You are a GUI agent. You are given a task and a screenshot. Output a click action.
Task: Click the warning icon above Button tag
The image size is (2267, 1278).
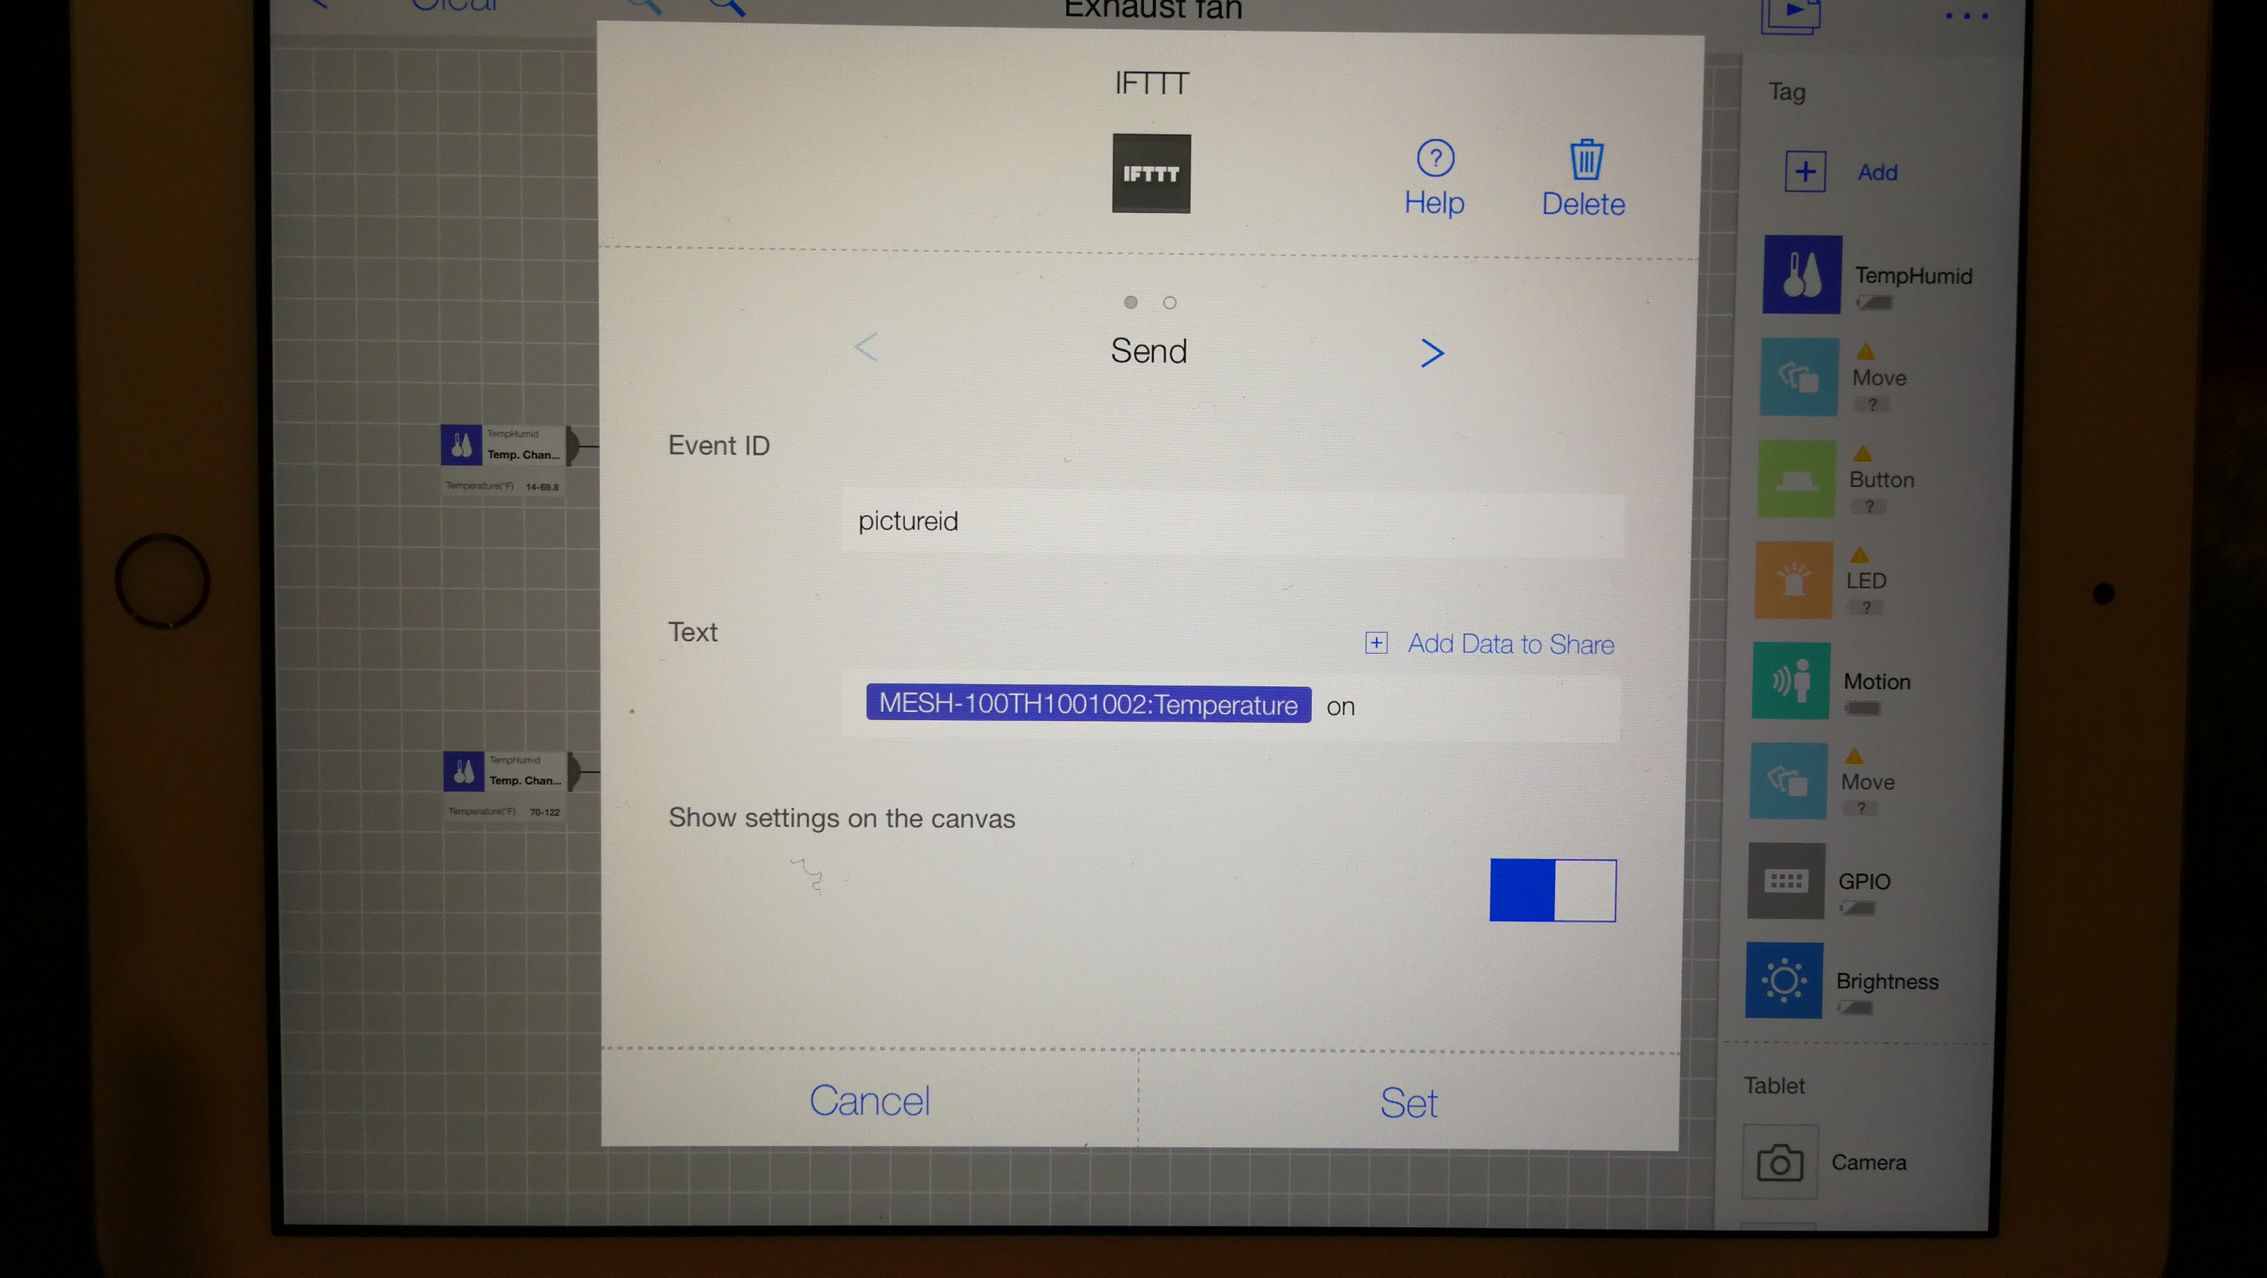[x=1862, y=454]
